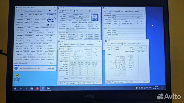Click the USB device tray icon
The image size is (184, 103).
[x=139, y=88]
